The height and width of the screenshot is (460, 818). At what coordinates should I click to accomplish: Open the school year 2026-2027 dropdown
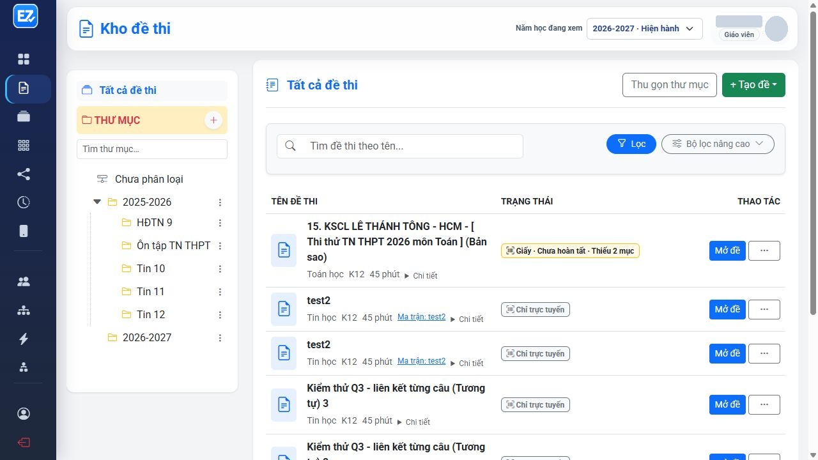(x=644, y=29)
